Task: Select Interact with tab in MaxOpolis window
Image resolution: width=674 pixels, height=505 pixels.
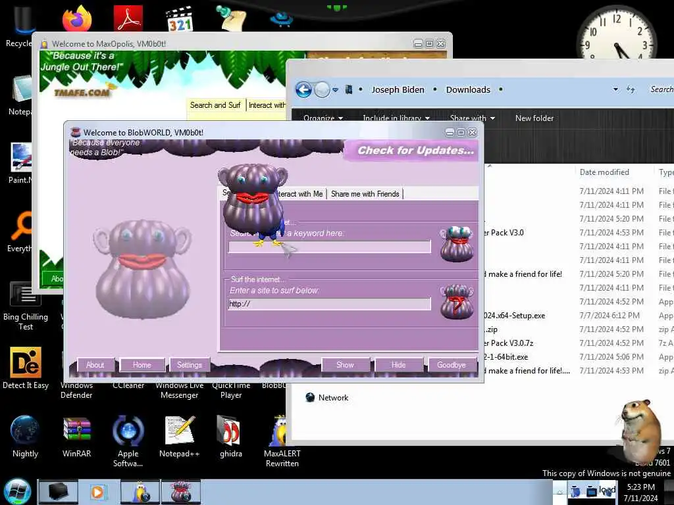Action: click(267, 105)
